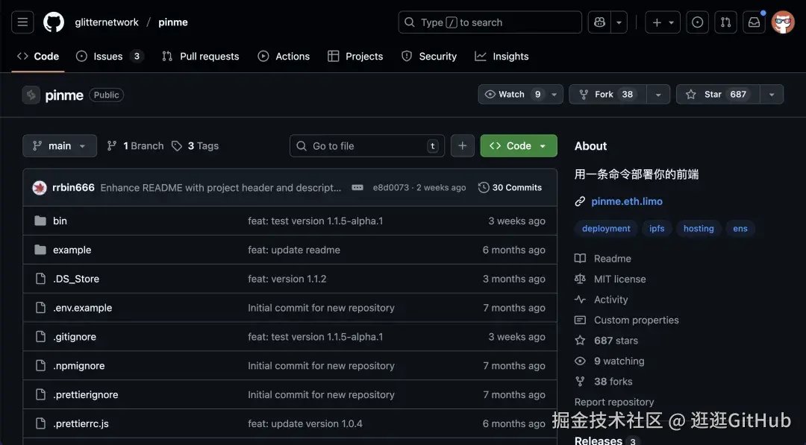
Task: View the 1 Branch link
Action: pos(135,146)
